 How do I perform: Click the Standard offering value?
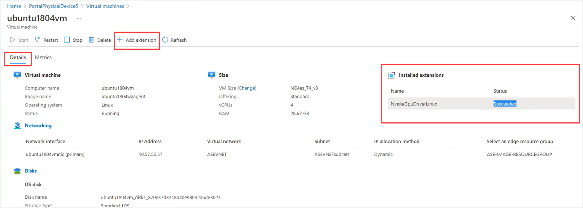coord(300,96)
